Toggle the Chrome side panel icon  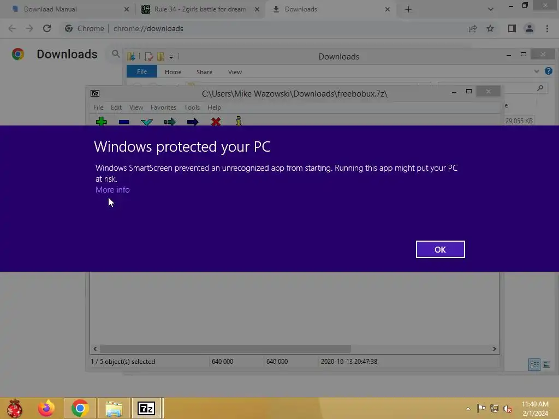pos(512,28)
